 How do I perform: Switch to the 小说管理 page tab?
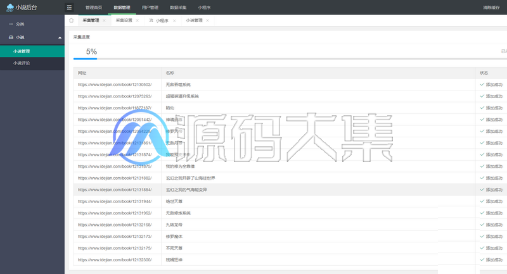tap(195, 20)
